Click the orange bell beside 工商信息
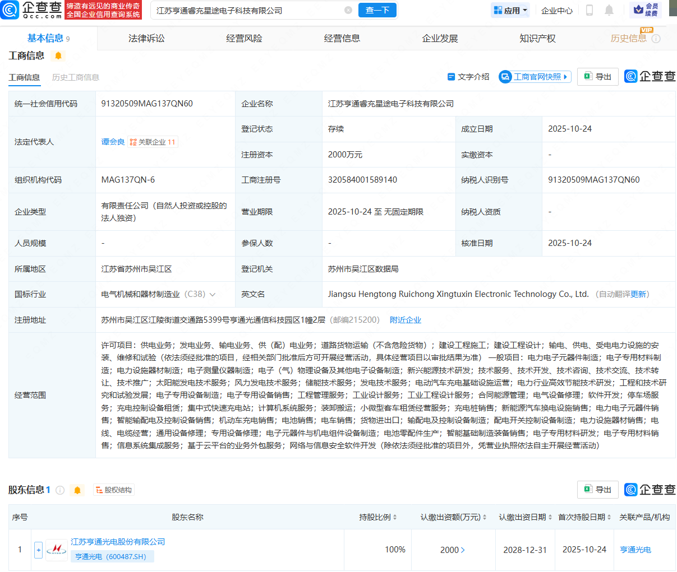Viewport: 677px width, 572px height. coord(58,55)
